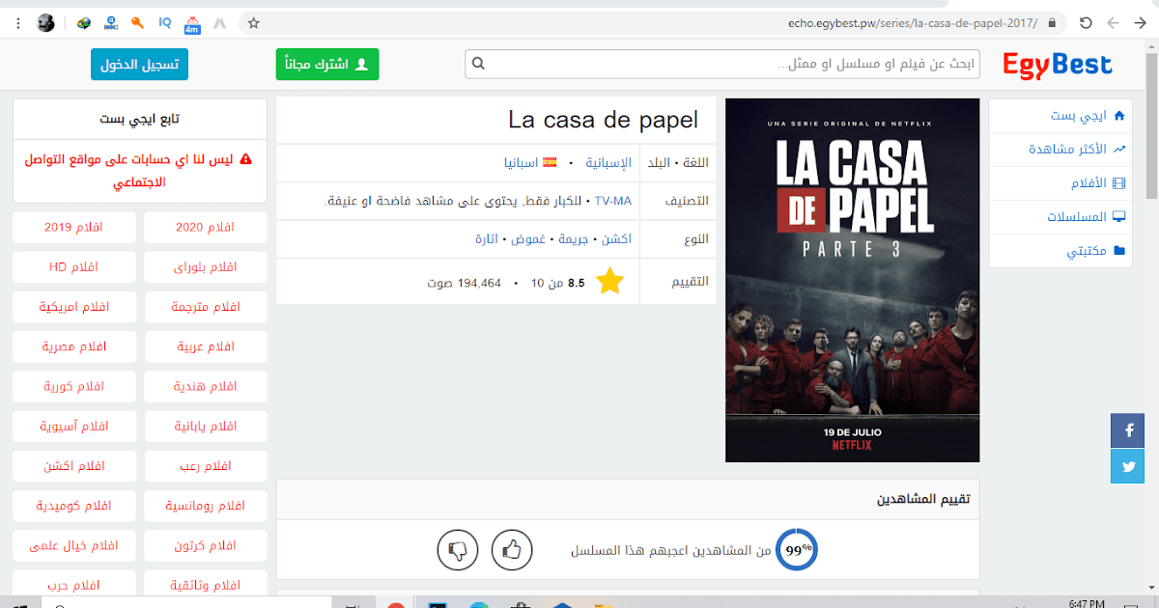Select the افلام HD category
The width and height of the screenshot is (1159, 608).
(74, 267)
